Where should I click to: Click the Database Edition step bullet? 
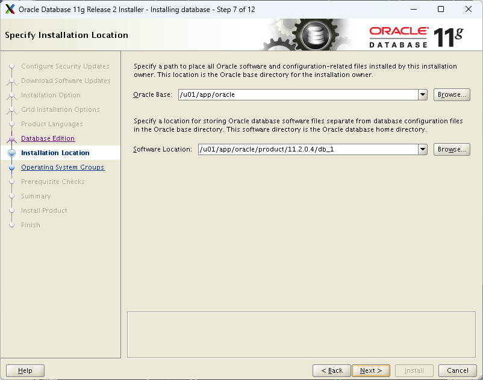tap(11, 139)
